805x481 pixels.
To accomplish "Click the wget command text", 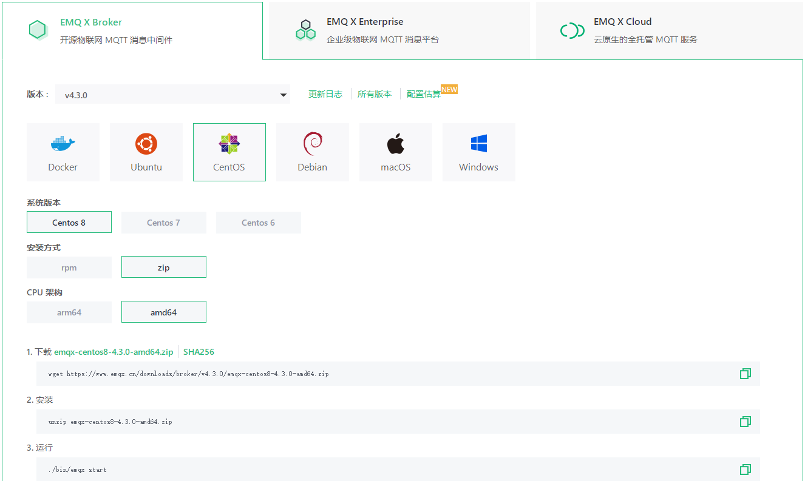I will [189, 374].
